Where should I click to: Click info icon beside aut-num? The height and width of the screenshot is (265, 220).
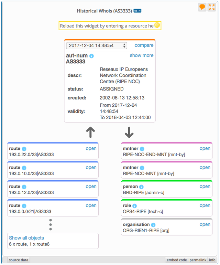[91, 56]
